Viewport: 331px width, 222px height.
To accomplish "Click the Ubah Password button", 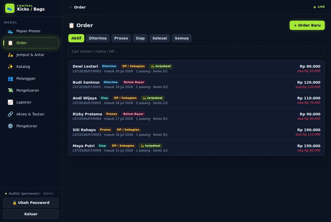I will coord(31,203).
